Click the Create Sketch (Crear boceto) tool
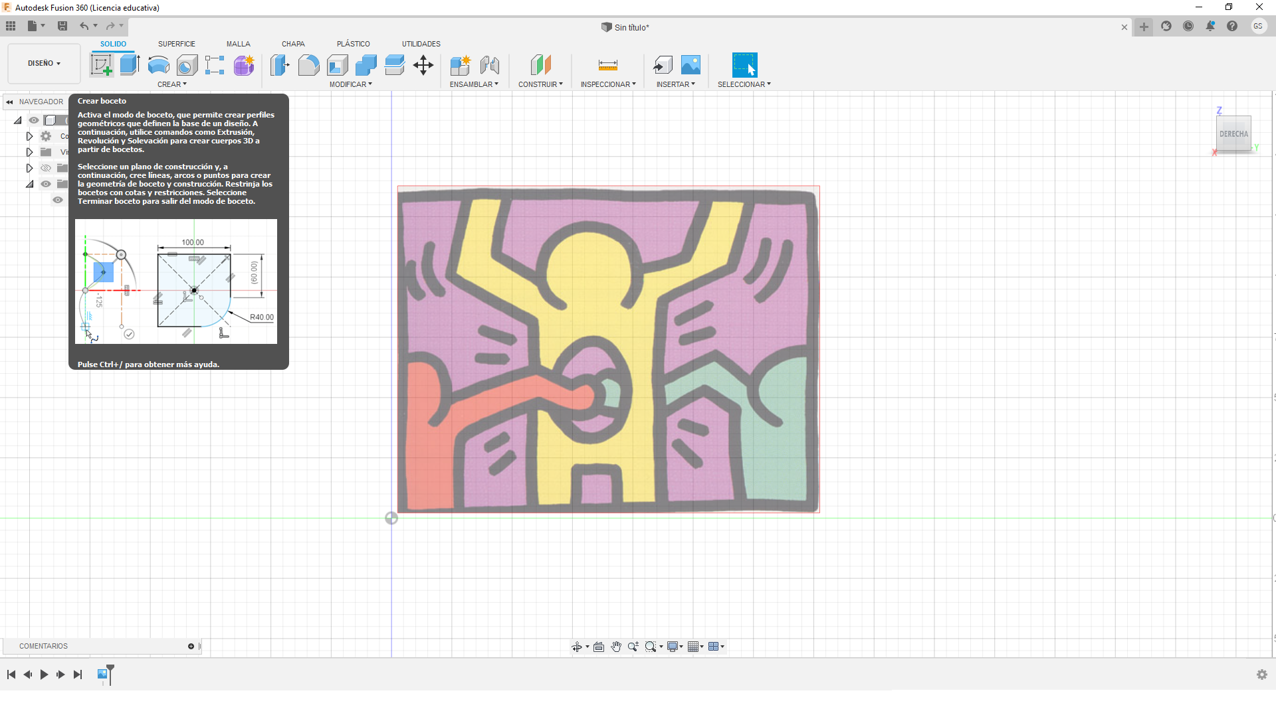The width and height of the screenshot is (1276, 717). tap(101, 65)
